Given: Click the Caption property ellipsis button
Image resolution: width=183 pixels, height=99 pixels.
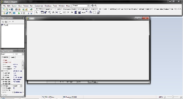Looking at the screenshot, I should 21,86.
